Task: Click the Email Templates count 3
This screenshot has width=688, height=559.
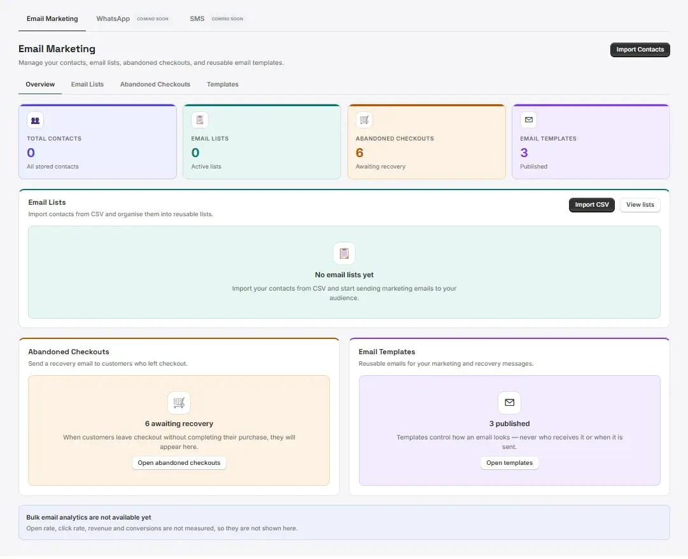Action: (524, 153)
